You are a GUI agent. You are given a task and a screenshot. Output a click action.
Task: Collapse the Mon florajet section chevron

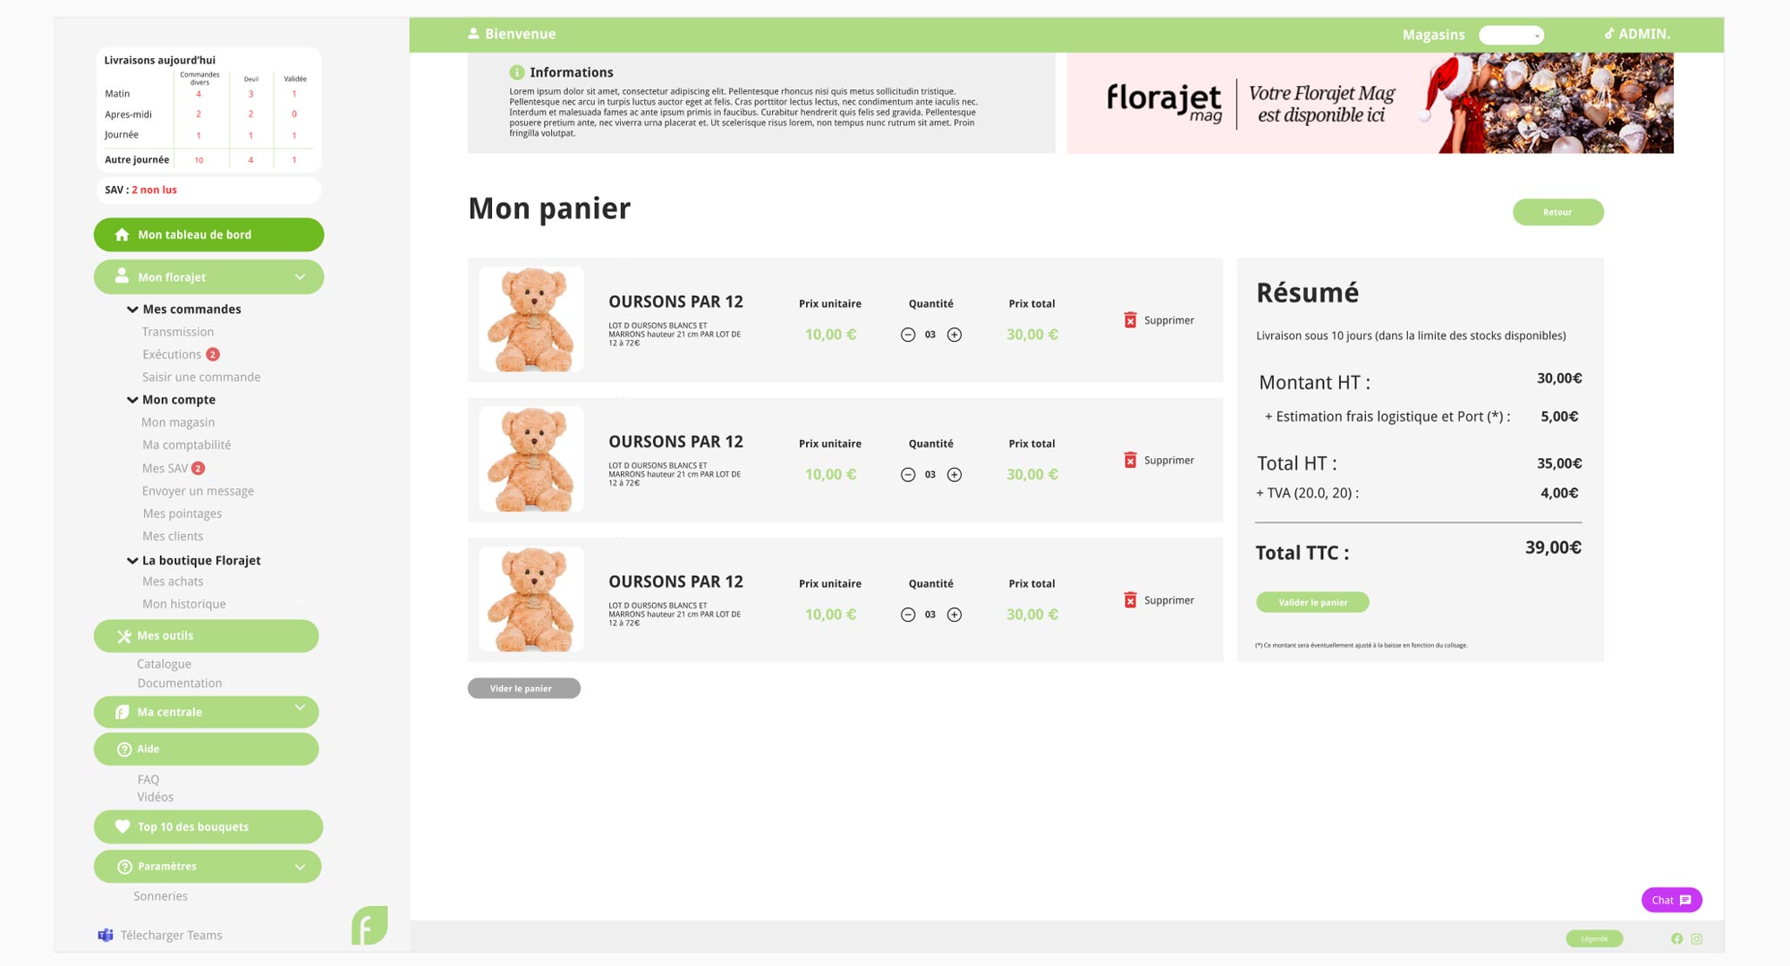pyautogui.click(x=301, y=277)
